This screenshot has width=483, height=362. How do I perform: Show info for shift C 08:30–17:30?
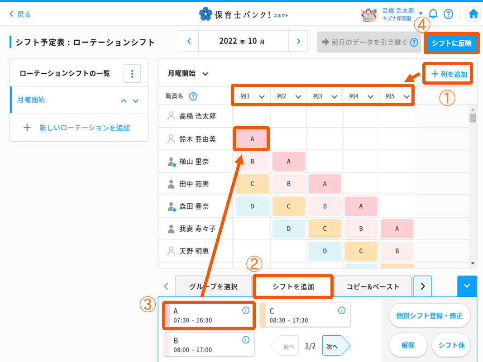coord(342,310)
